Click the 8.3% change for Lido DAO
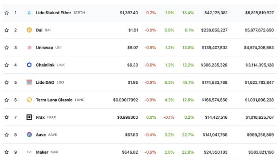Image resolution: width=277 pixels, height=160 pixels. (x=169, y=82)
